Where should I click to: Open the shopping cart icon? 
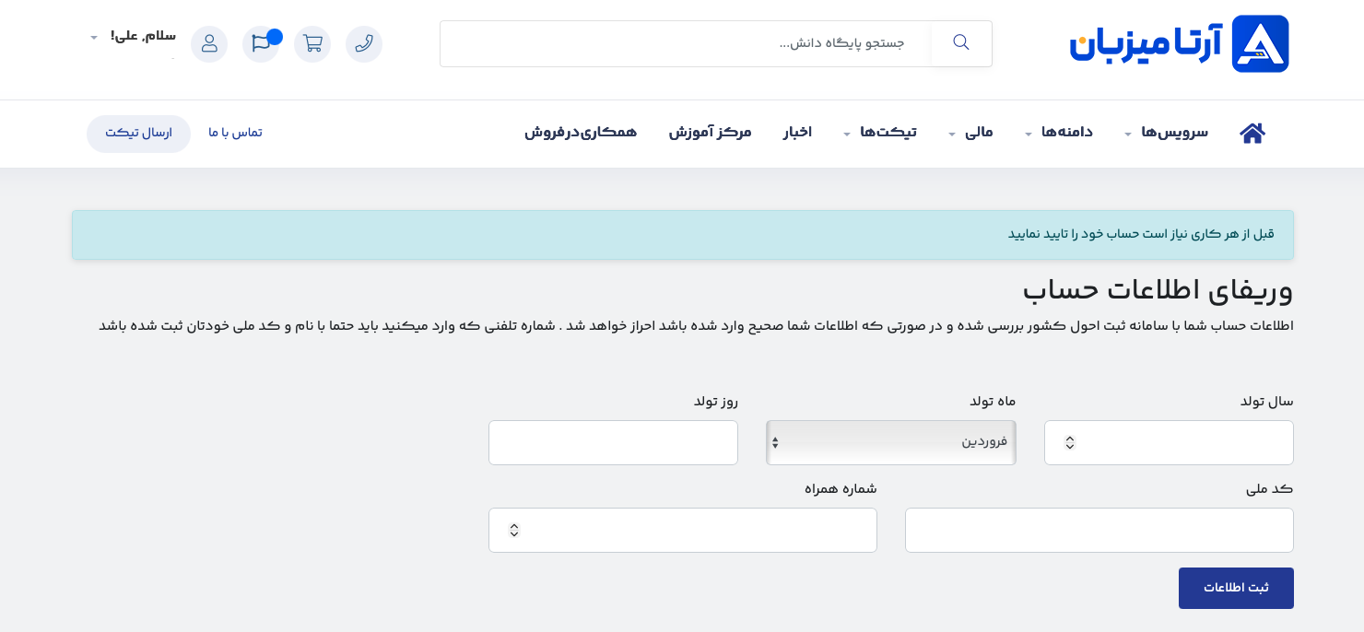[x=312, y=43]
